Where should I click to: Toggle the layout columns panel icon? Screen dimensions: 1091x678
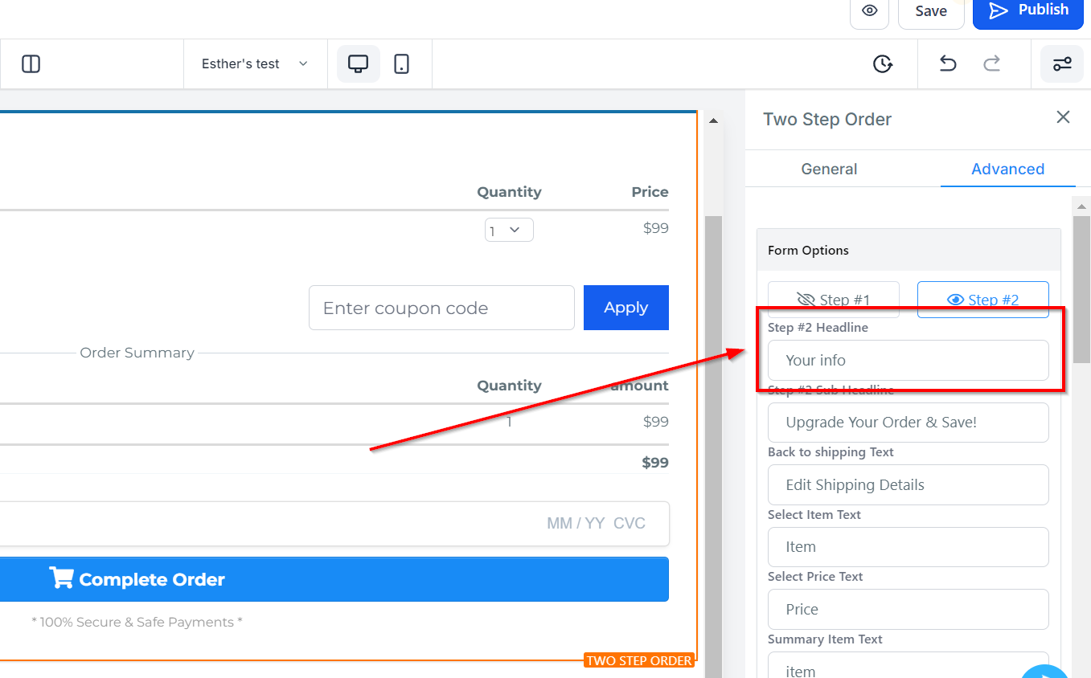click(31, 64)
